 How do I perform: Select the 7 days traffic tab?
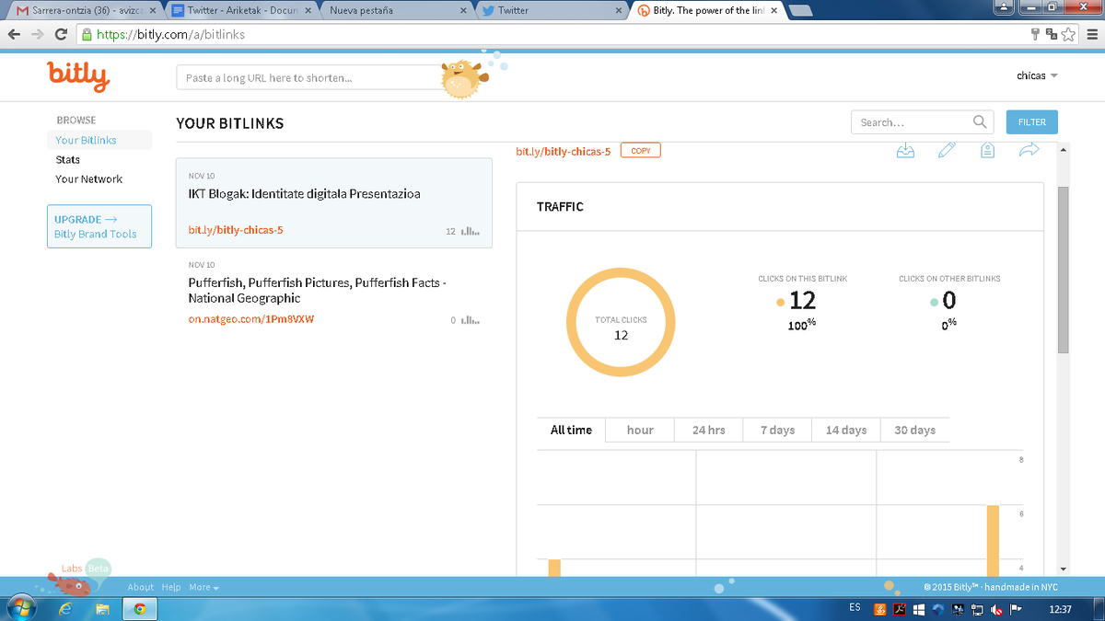click(777, 430)
